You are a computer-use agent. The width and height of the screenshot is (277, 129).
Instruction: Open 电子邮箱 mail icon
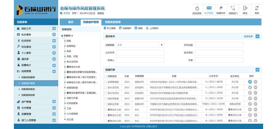[x=209, y=8]
